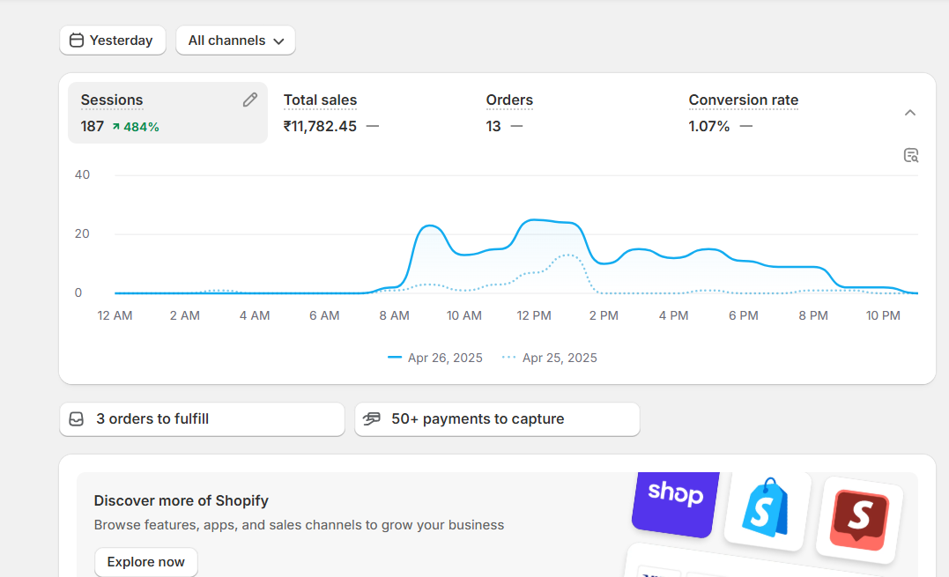Viewport: 949px width, 577px height.
Task: Click the red Shopify Inbox icon
Action: pos(859,520)
